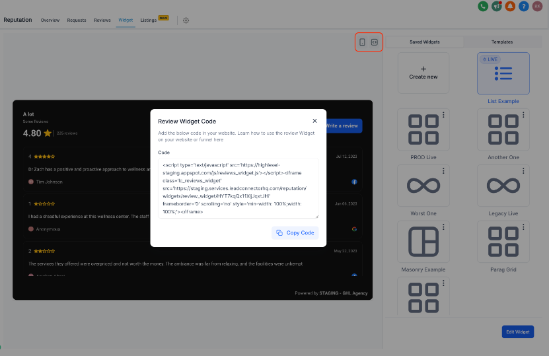Go to the Requests tab
This screenshot has height=356, width=549.
click(77, 20)
